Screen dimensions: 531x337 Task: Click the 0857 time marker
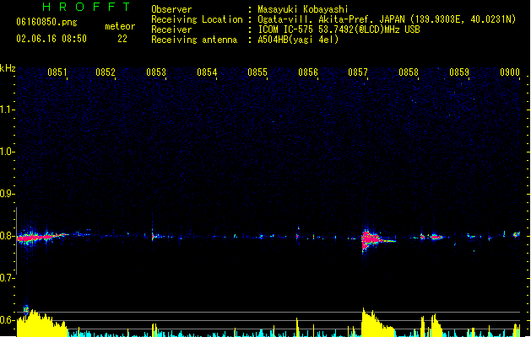(x=358, y=72)
